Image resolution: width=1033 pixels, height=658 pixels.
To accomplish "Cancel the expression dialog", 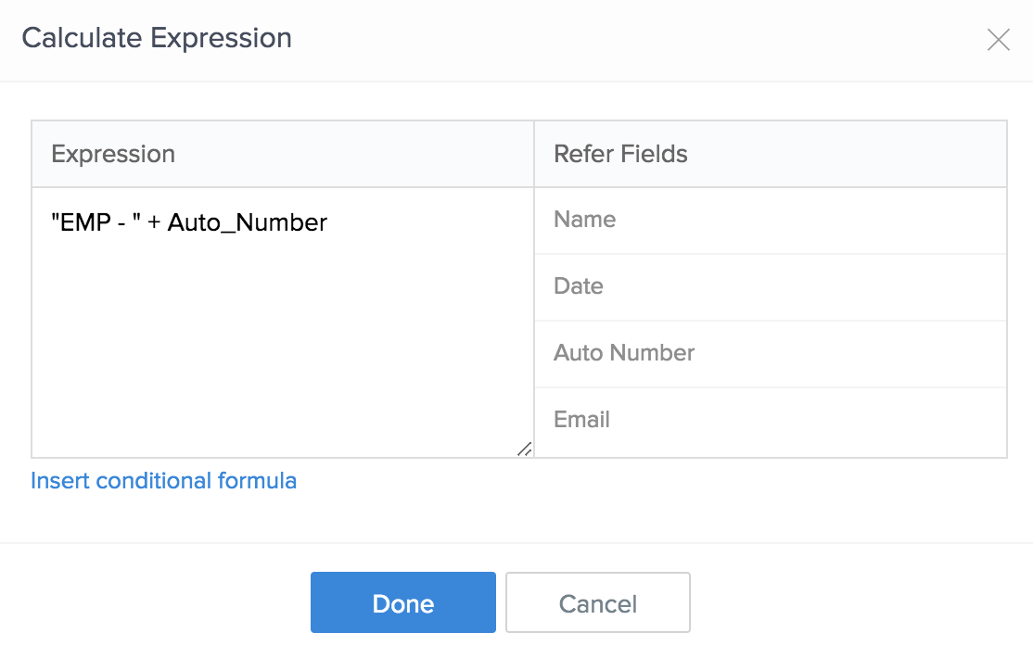I will [597, 603].
